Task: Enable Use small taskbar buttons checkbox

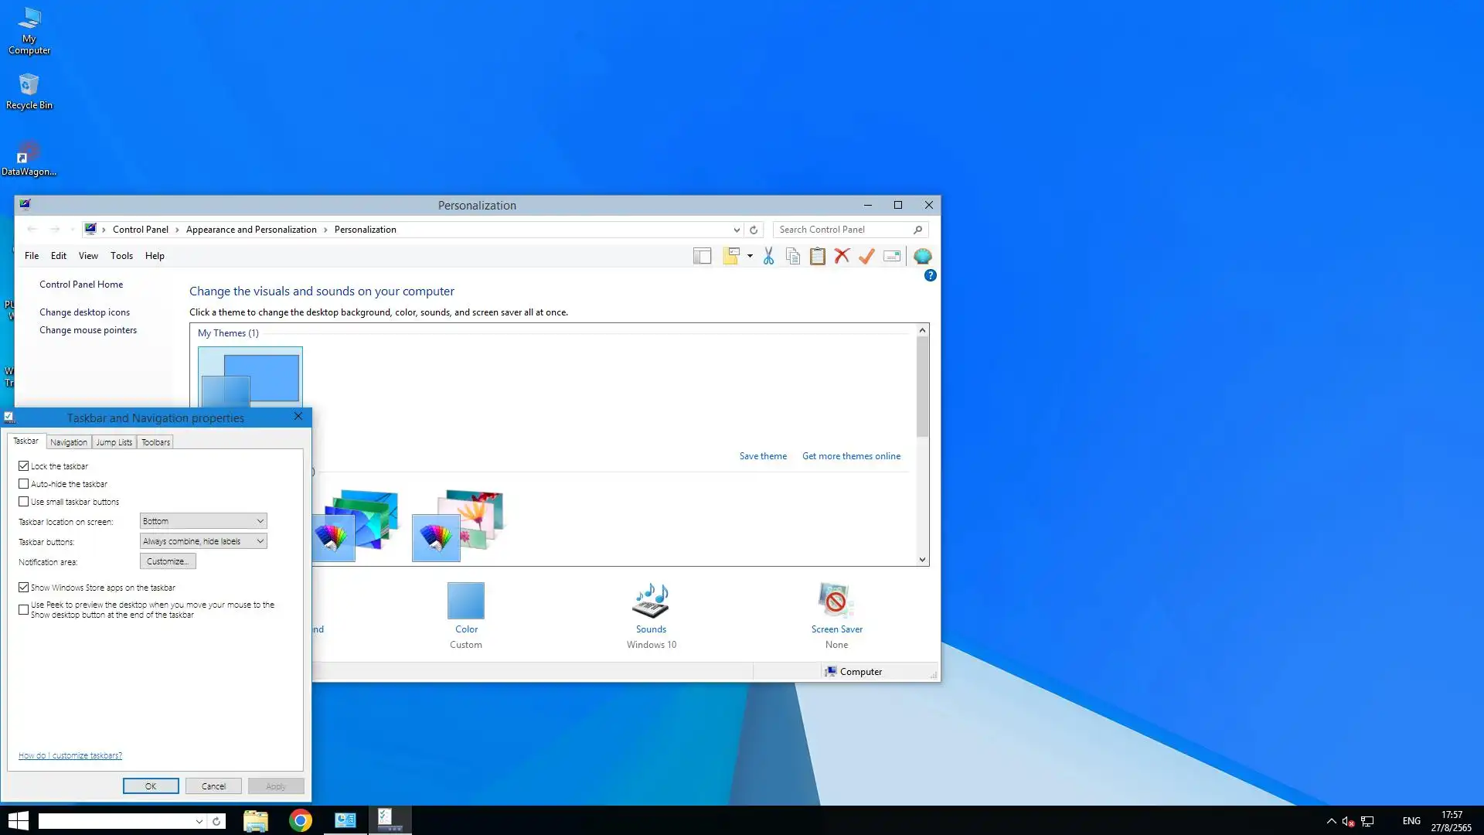Action: click(x=24, y=502)
